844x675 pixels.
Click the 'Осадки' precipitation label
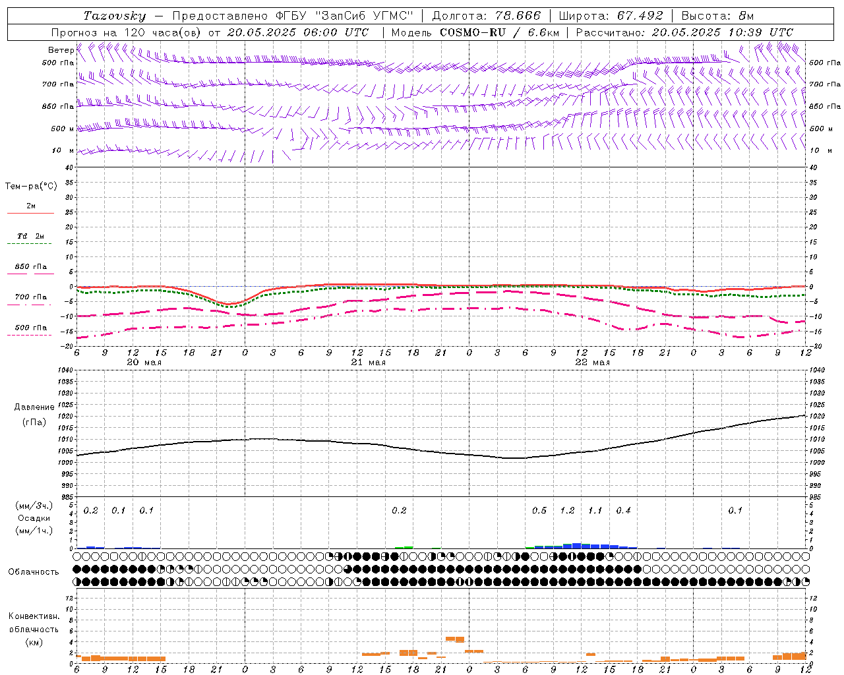(x=34, y=518)
